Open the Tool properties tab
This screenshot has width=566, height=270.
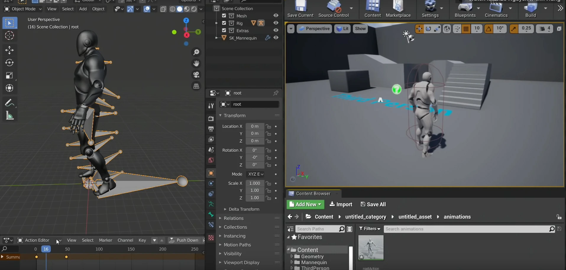pos(211,106)
